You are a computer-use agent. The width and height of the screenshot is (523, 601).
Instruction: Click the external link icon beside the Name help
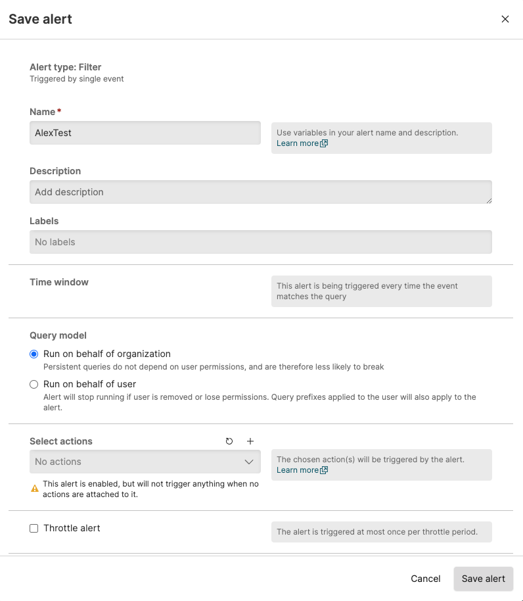click(x=324, y=143)
